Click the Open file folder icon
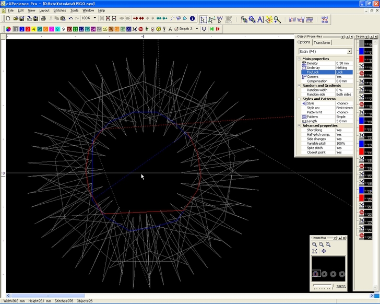 tap(16, 18)
